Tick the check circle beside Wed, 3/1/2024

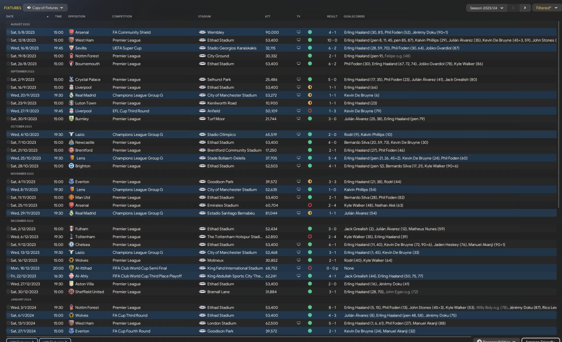click(8, 308)
